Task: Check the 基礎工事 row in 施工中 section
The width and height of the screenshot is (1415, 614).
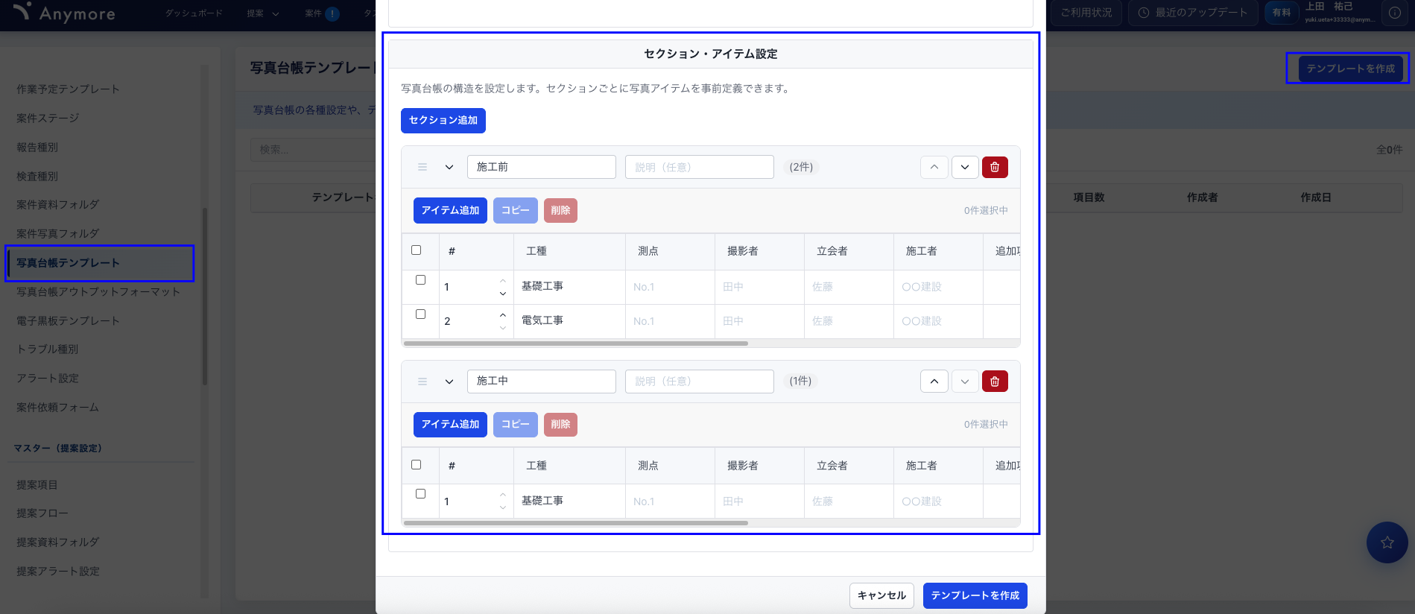Action: point(420,494)
